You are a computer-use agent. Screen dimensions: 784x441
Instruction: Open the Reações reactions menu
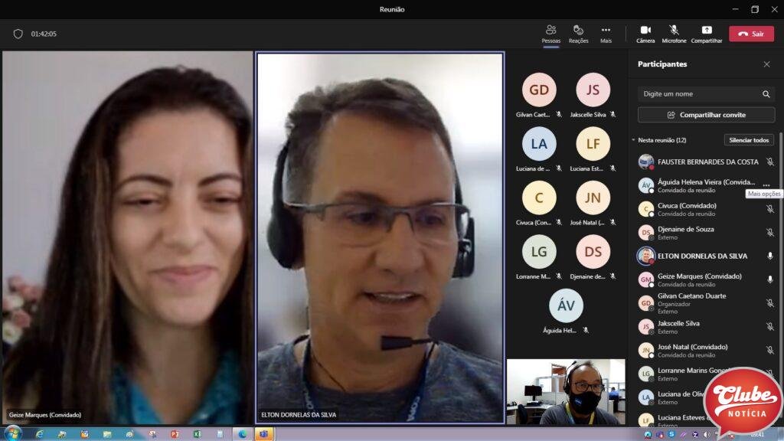click(578, 33)
